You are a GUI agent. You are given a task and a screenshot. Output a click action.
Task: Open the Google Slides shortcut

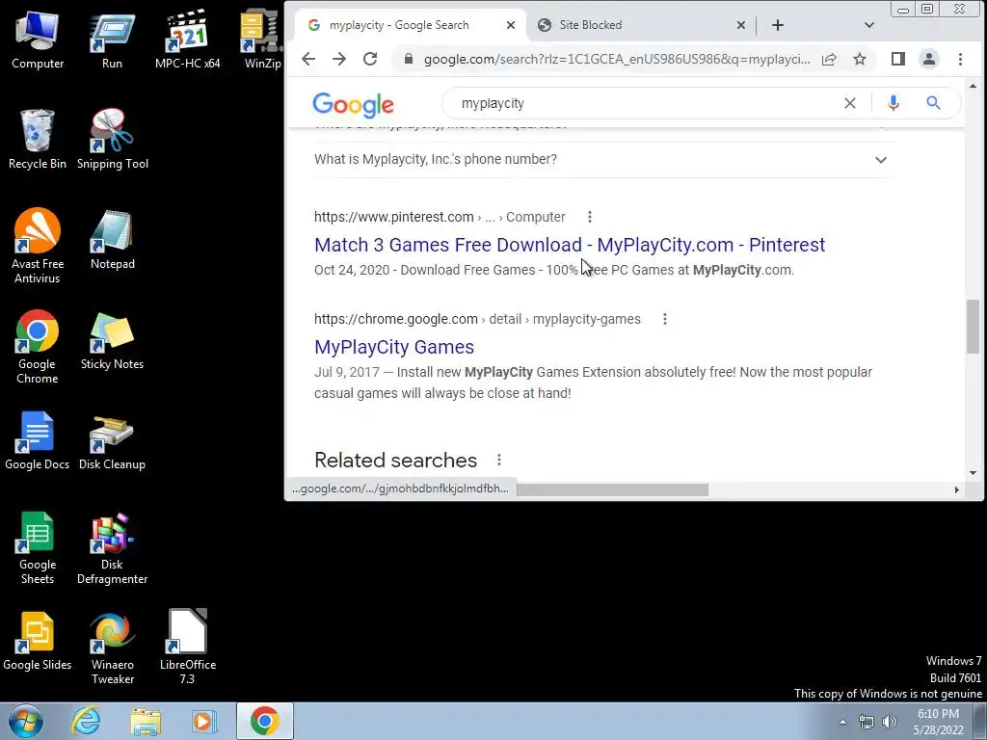click(x=38, y=641)
